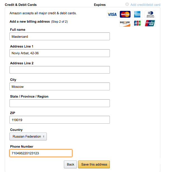Focus the Full name field containing Mastercard

click(60, 36)
